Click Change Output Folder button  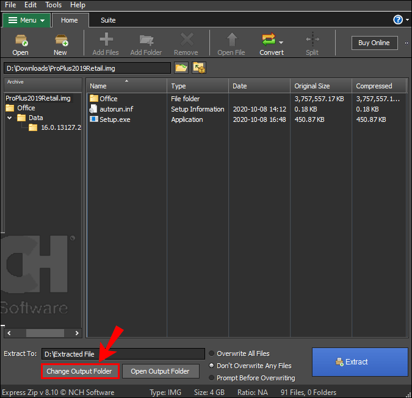point(80,371)
